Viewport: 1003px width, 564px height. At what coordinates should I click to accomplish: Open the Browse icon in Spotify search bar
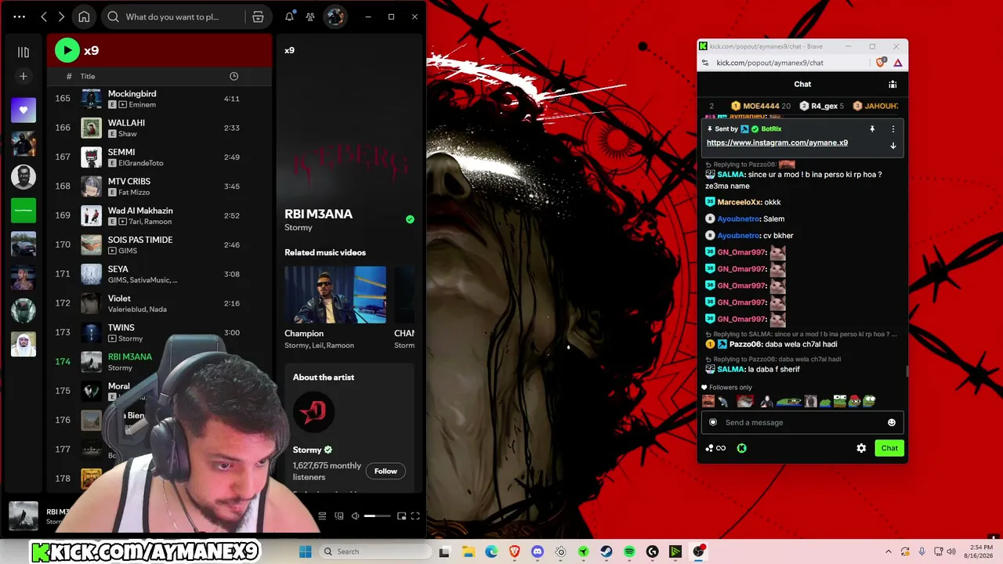click(258, 16)
